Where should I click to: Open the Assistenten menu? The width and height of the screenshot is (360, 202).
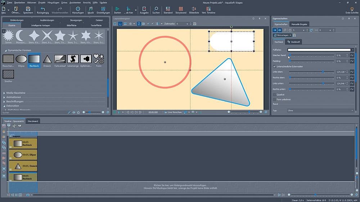pos(75,3)
